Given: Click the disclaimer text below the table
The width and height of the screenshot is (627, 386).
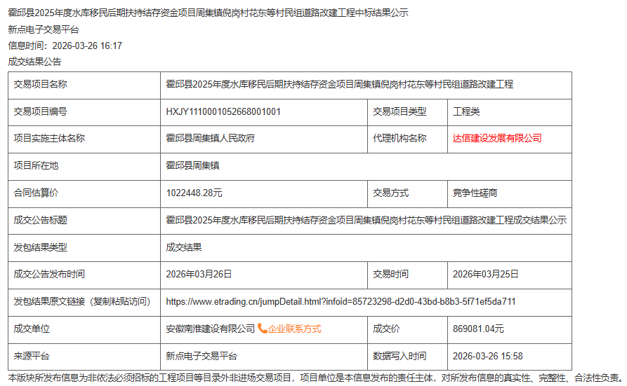Looking at the screenshot, I should pos(315,378).
